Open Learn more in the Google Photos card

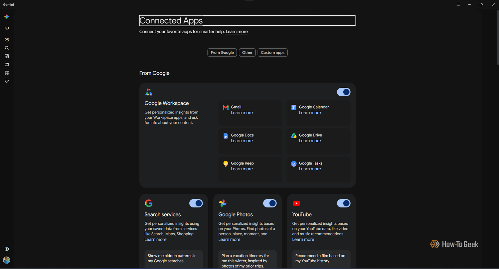tap(229, 239)
